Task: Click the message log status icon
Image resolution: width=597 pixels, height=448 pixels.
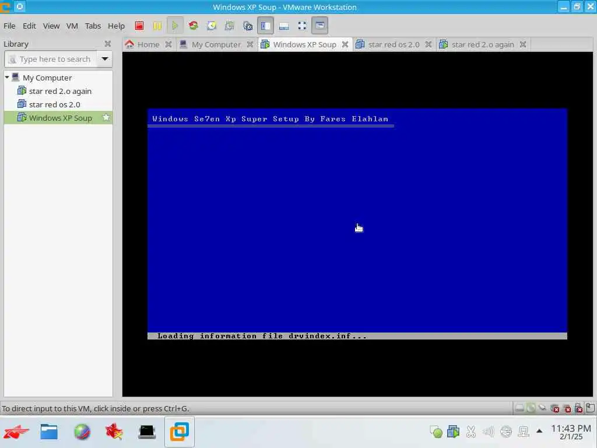Action: [591, 408]
